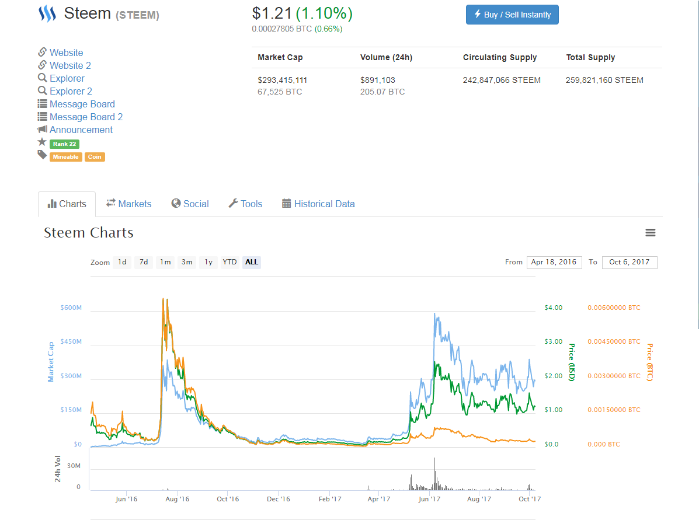Click the 24h Vol axis label
Viewport: 699px width, 520px height.
coord(57,469)
